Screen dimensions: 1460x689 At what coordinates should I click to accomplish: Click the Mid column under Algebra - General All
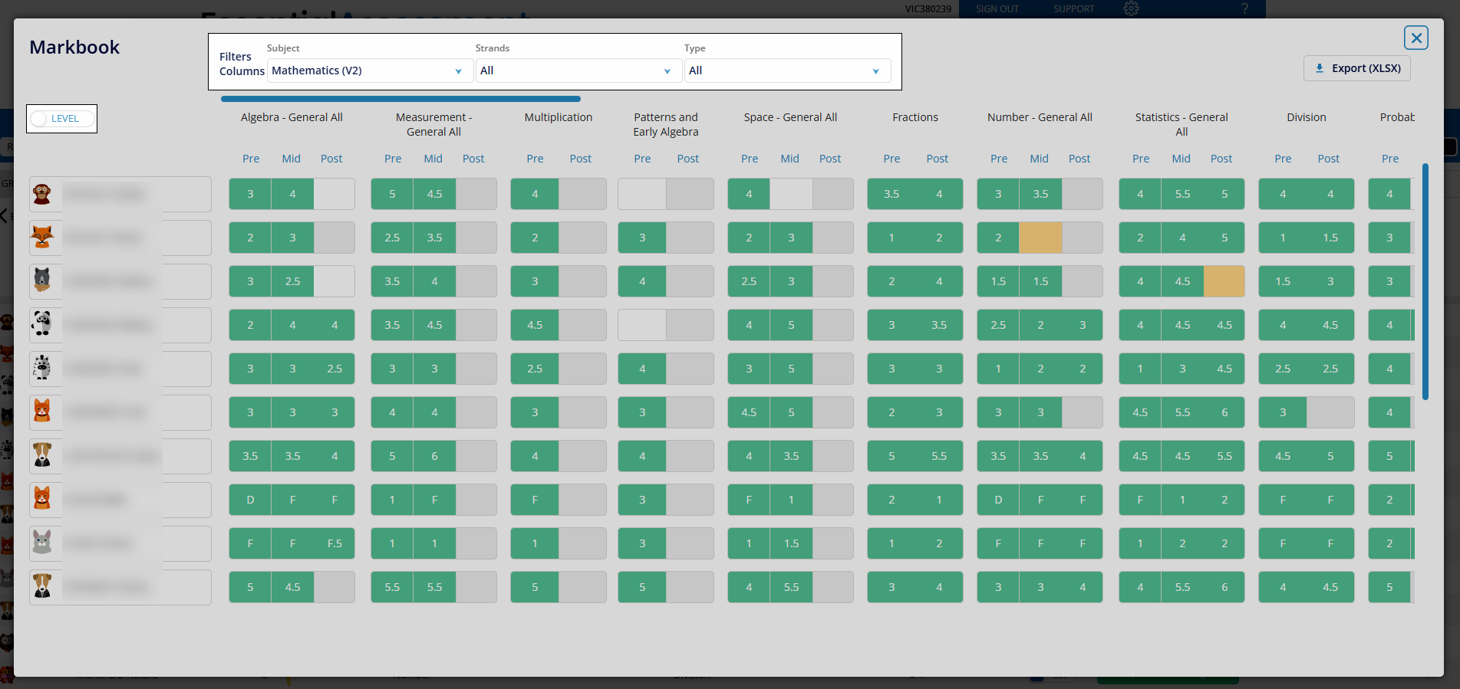pos(292,159)
